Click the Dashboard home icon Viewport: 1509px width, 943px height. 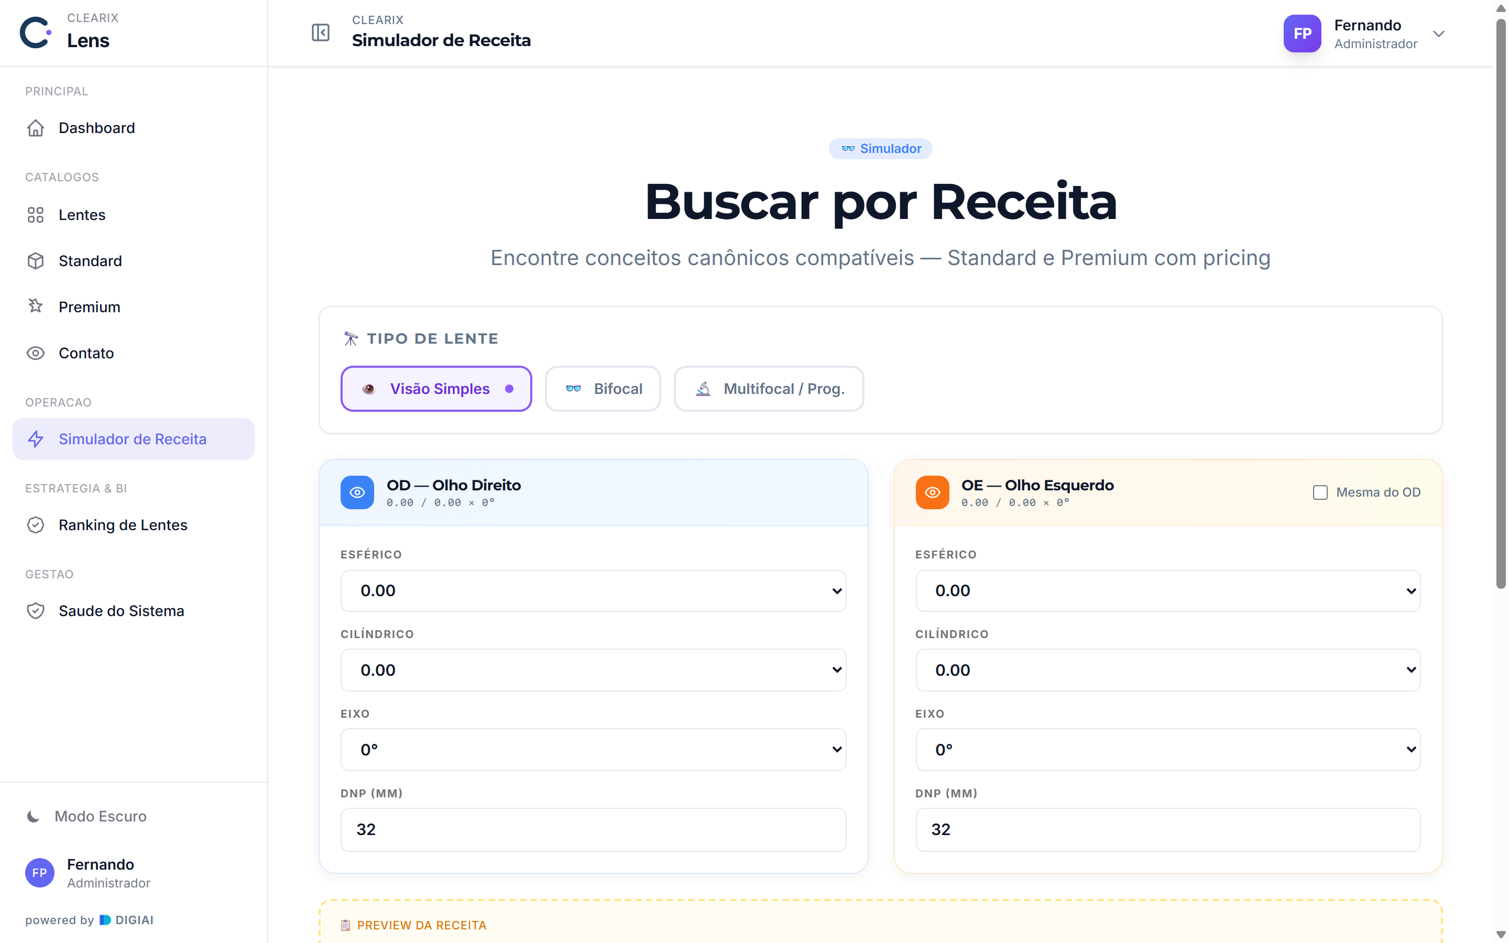(36, 128)
